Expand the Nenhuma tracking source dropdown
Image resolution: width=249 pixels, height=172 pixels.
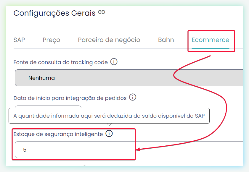pos(129,78)
